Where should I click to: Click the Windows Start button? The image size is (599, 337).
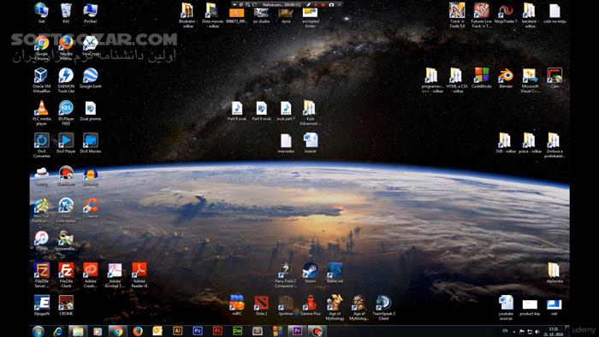coord(39,331)
